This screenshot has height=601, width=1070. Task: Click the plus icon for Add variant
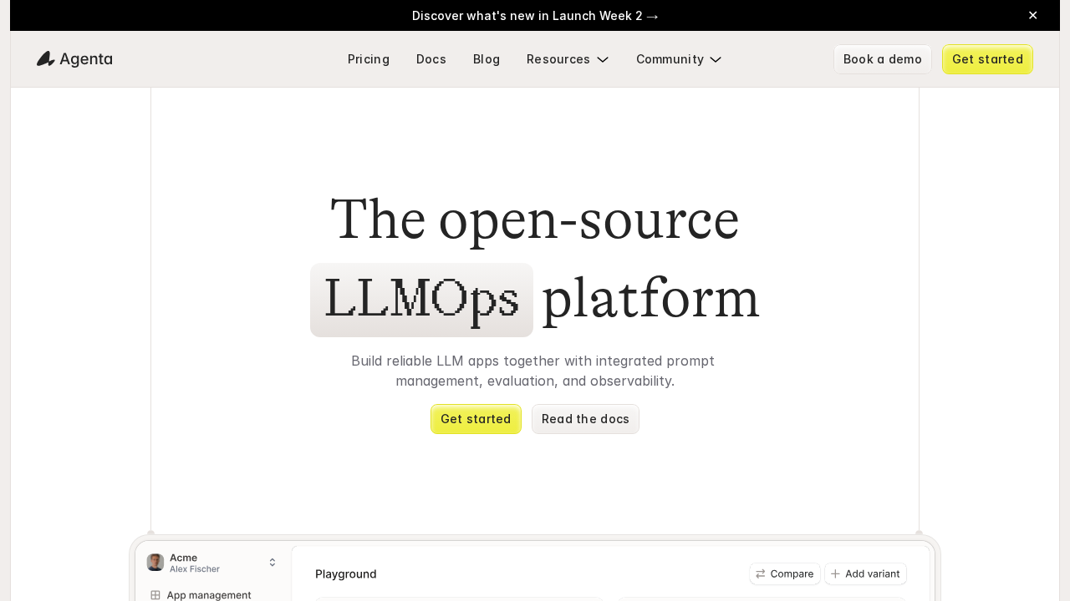click(835, 574)
